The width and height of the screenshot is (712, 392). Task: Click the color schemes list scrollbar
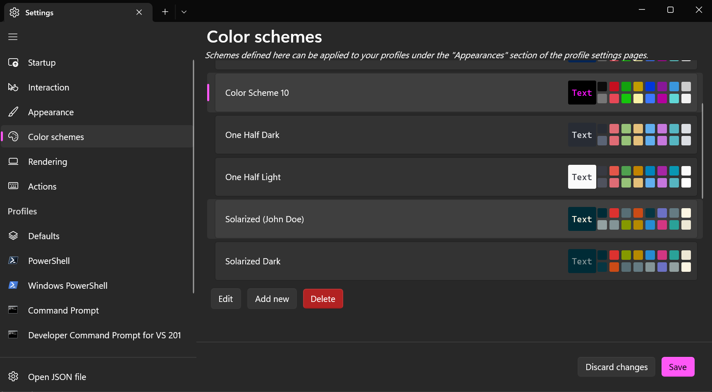click(702, 151)
